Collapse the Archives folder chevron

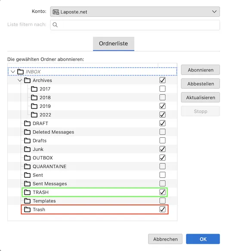click(20, 81)
